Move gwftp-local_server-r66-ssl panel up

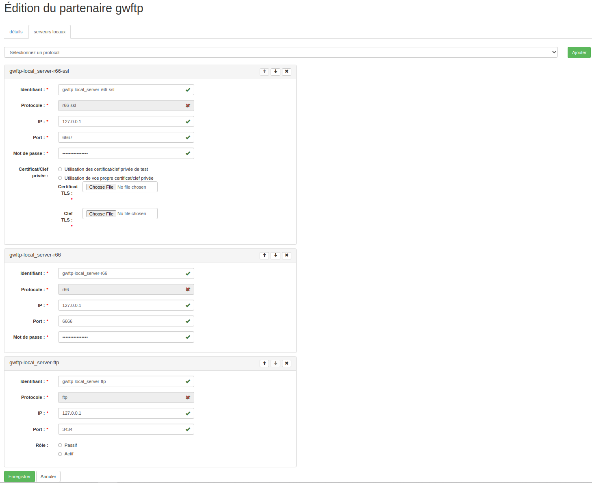point(265,72)
